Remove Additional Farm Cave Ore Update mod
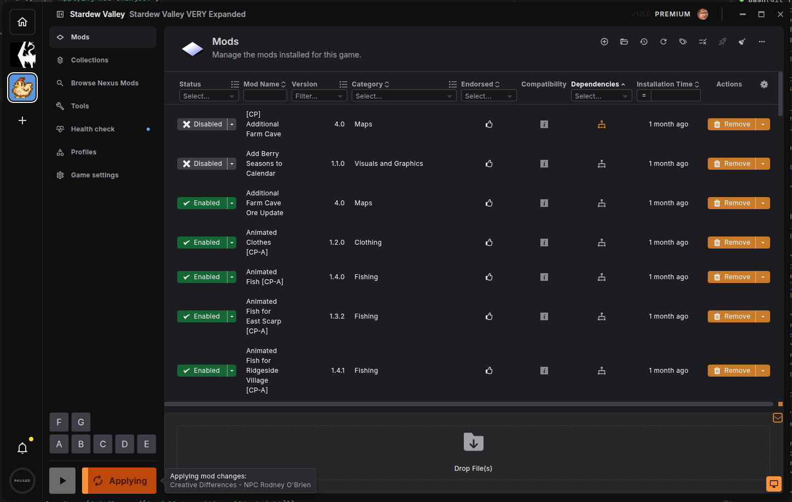Image resolution: width=792 pixels, height=502 pixels. 732,203
